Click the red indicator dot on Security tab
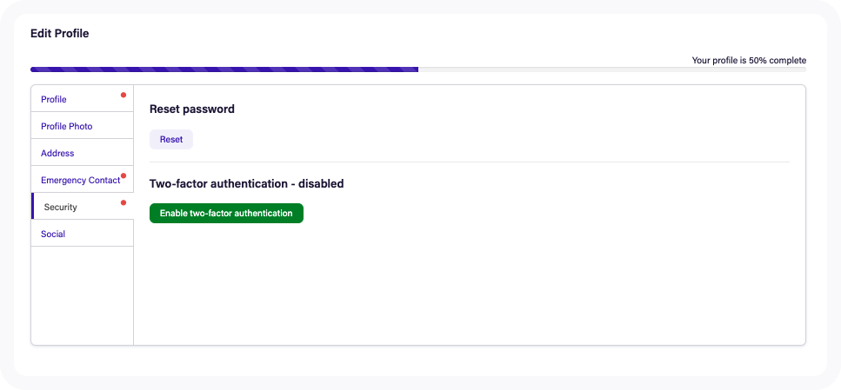 (123, 203)
